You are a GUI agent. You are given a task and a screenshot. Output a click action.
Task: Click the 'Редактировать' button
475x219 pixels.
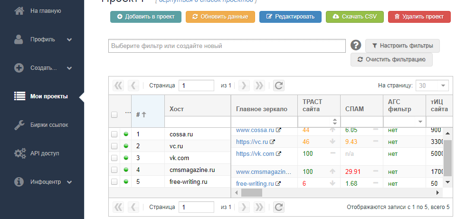click(290, 17)
